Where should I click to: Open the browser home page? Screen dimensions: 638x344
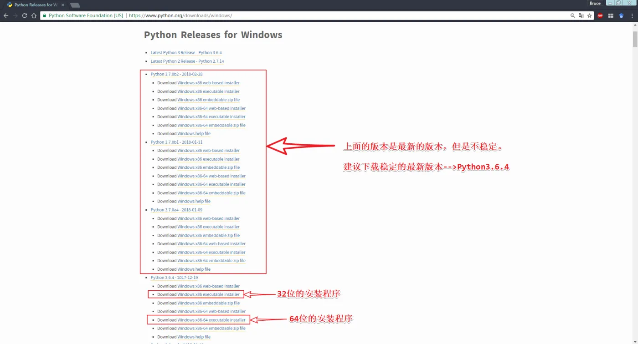click(34, 15)
